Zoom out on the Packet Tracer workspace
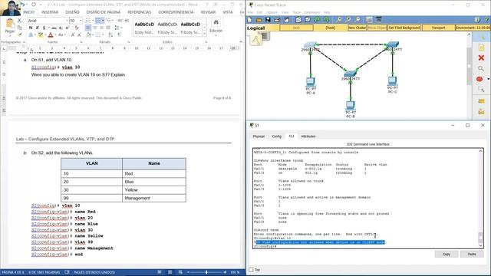This screenshot has width=491, height=276. coord(358,20)
